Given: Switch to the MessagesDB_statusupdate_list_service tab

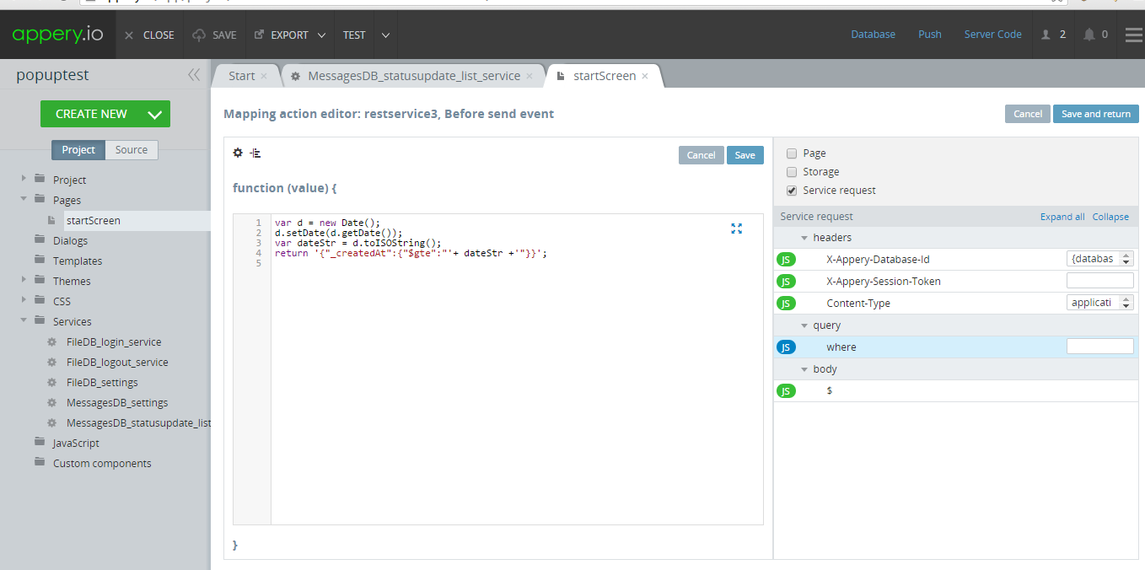Looking at the screenshot, I should 413,76.
